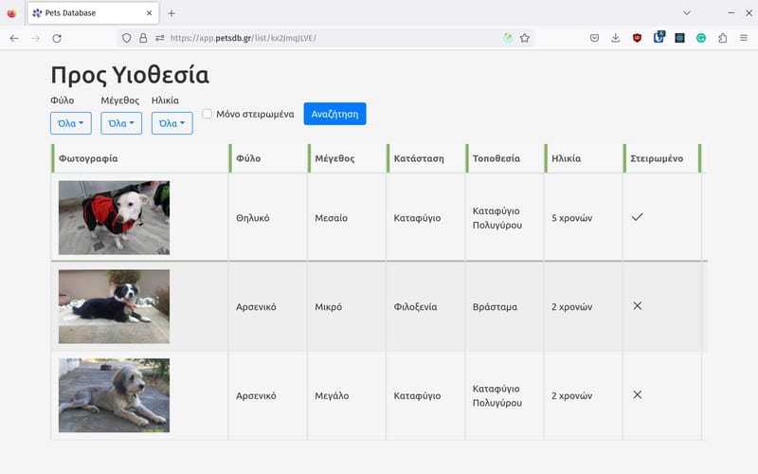Click the Φωτογραφία column header
Image resolution: width=758 pixels, height=474 pixels.
point(88,158)
